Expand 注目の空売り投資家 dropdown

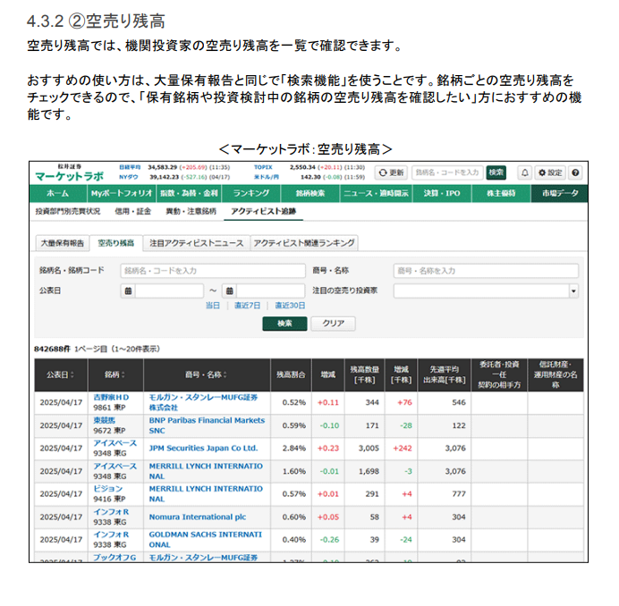(x=572, y=290)
